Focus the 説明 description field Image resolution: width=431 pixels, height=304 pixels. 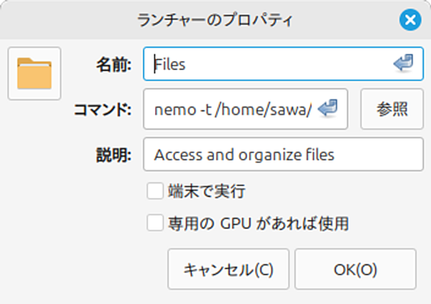click(x=283, y=155)
